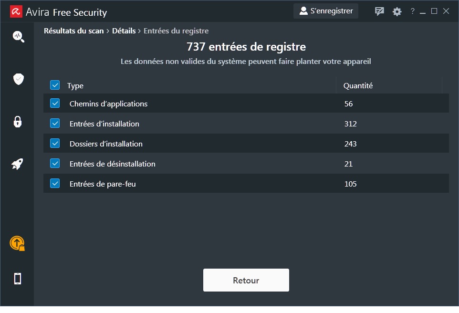Click the orange upgrade icon
Screen dimensions: 459x313
coord(17,243)
